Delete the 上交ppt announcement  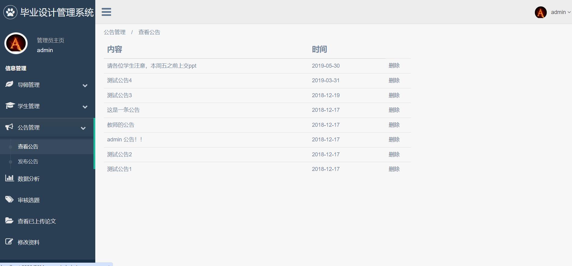point(394,66)
